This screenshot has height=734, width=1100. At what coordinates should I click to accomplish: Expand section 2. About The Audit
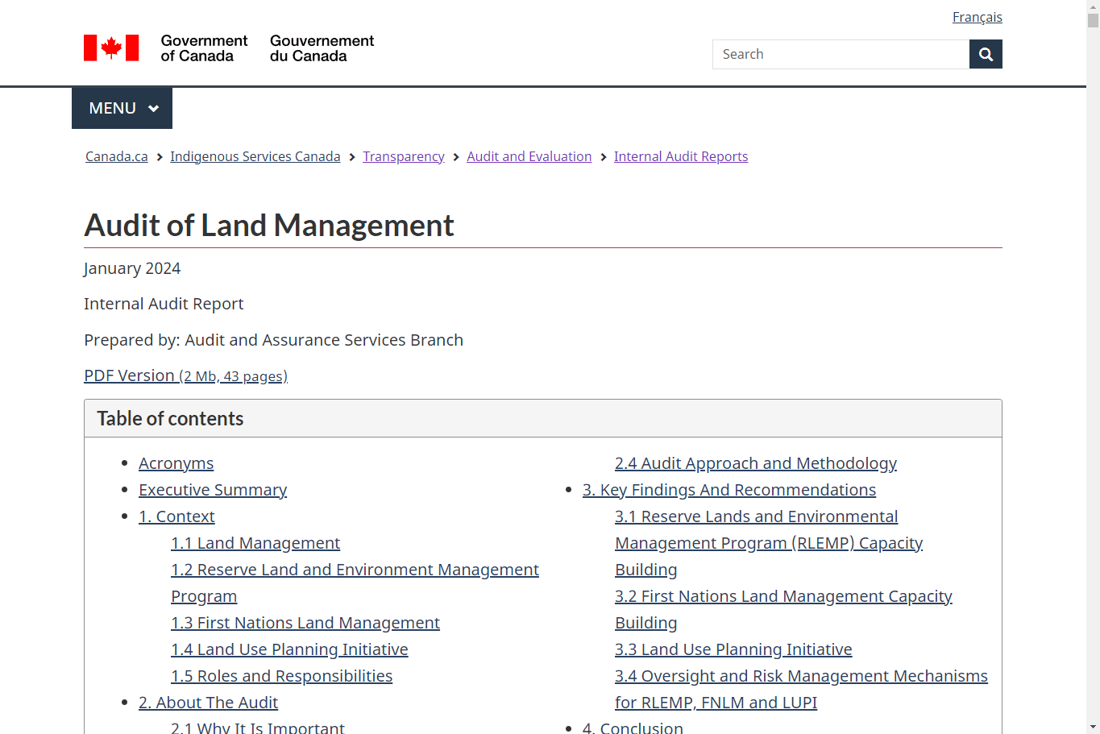[x=208, y=702]
